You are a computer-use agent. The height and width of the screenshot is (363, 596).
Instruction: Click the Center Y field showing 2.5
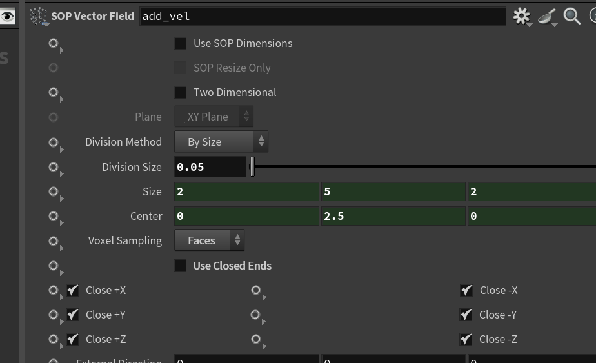[393, 216]
